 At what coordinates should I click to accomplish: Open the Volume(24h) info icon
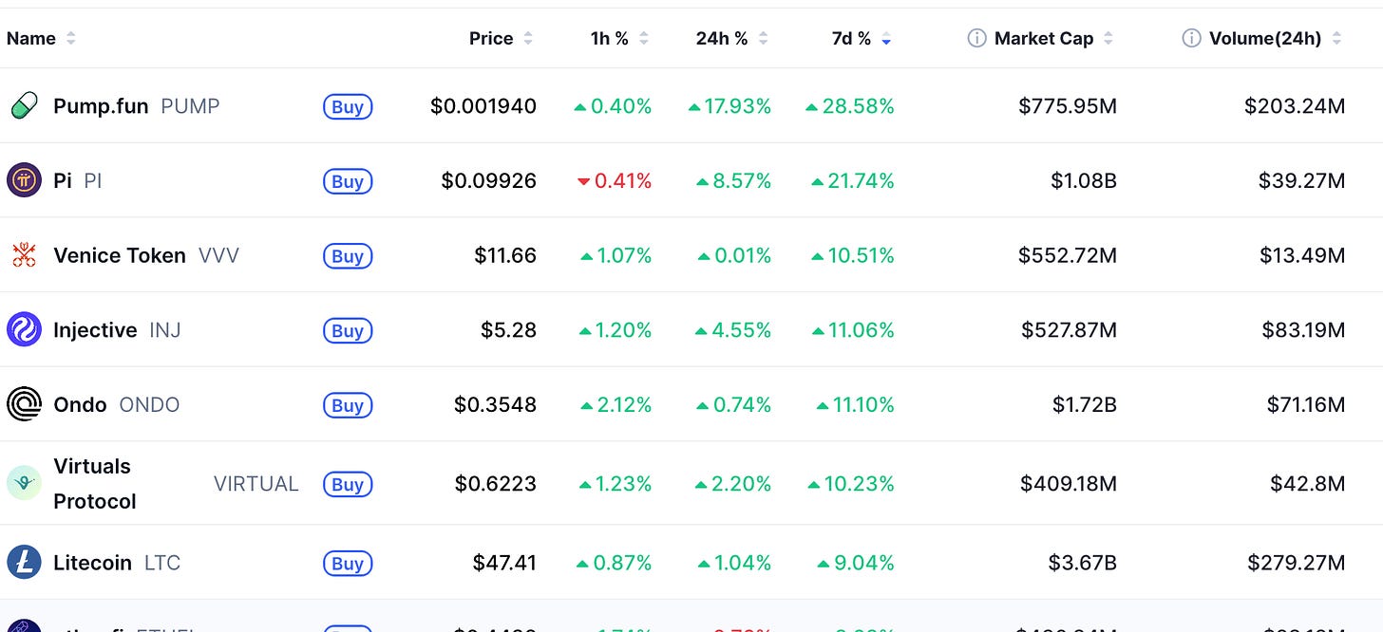tap(1191, 38)
